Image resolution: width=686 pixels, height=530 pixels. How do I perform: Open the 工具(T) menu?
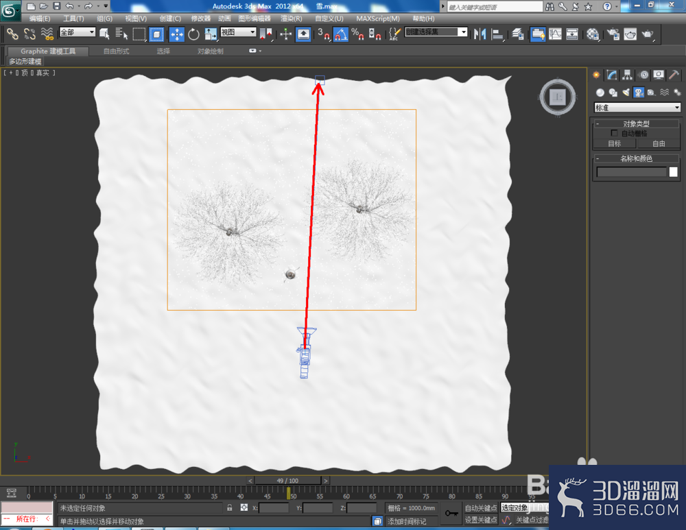(73, 19)
